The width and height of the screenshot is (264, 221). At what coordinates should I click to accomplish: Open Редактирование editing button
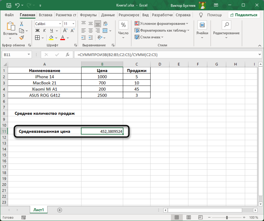coord(226,30)
